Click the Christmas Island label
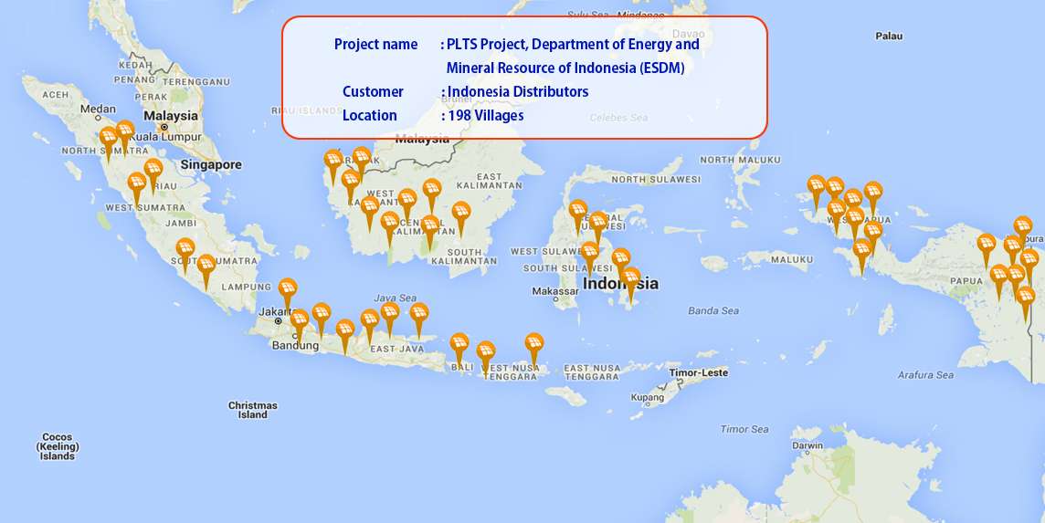Screen dimensions: 1045x523 253,410
